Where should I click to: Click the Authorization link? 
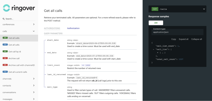click(73, 28)
